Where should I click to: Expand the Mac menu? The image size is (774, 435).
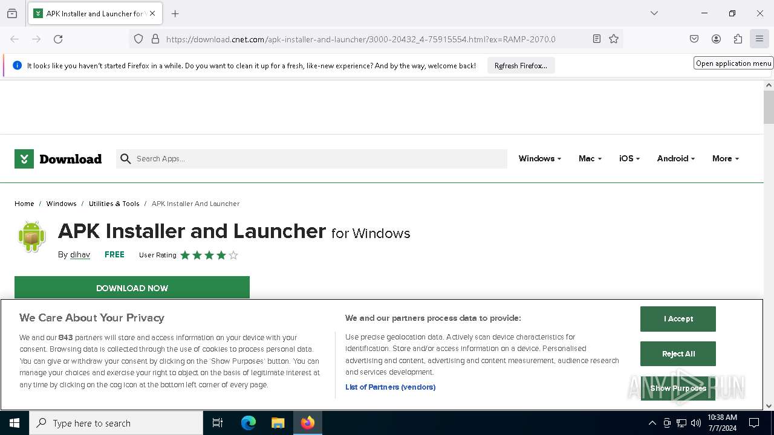[590, 159]
